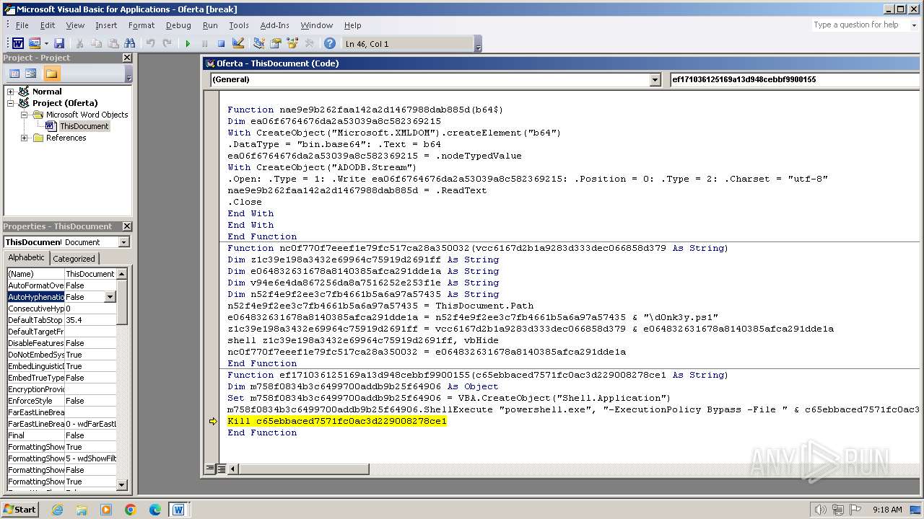
Task: Click the Paste toolbar icon
Action: 113,43
